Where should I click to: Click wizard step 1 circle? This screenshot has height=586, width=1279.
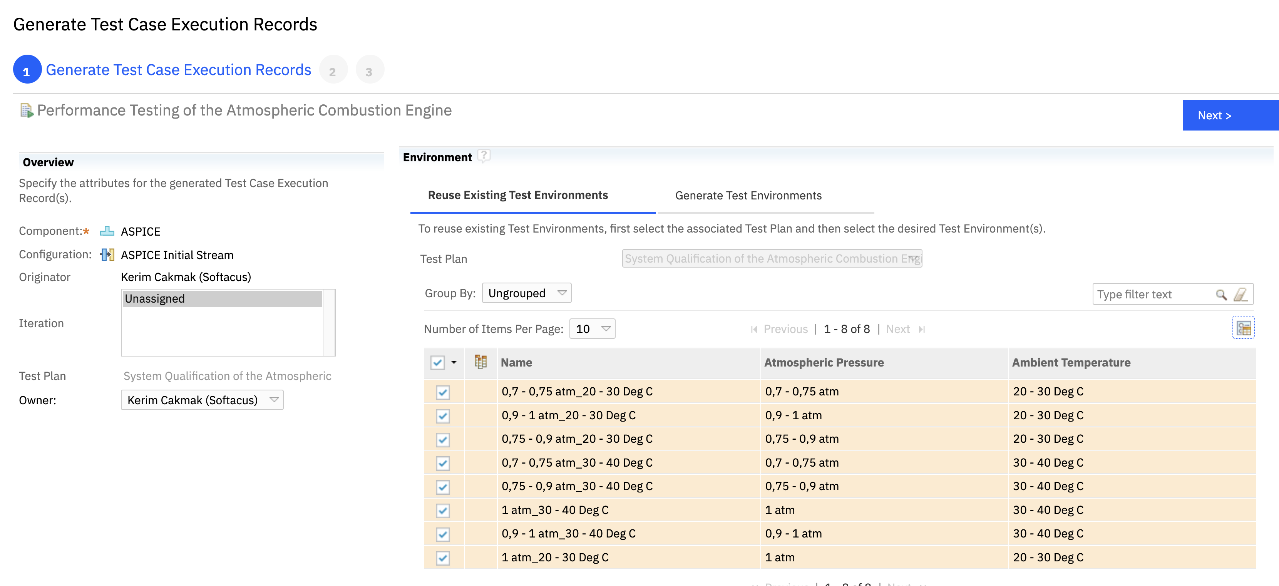click(x=27, y=70)
